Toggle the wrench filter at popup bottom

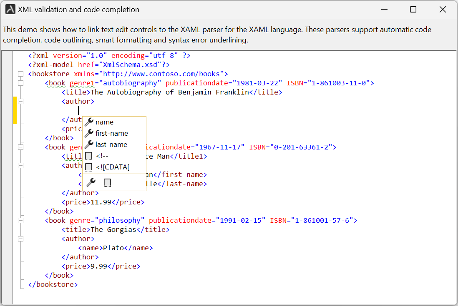pyautogui.click(x=91, y=182)
